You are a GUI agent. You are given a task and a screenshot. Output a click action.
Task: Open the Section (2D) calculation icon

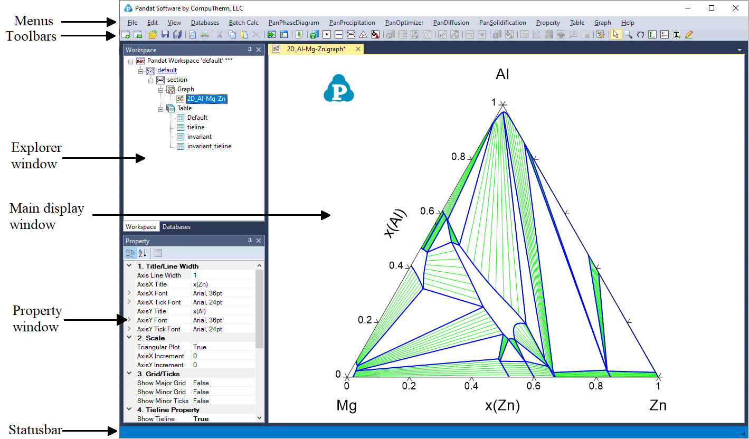coord(351,35)
